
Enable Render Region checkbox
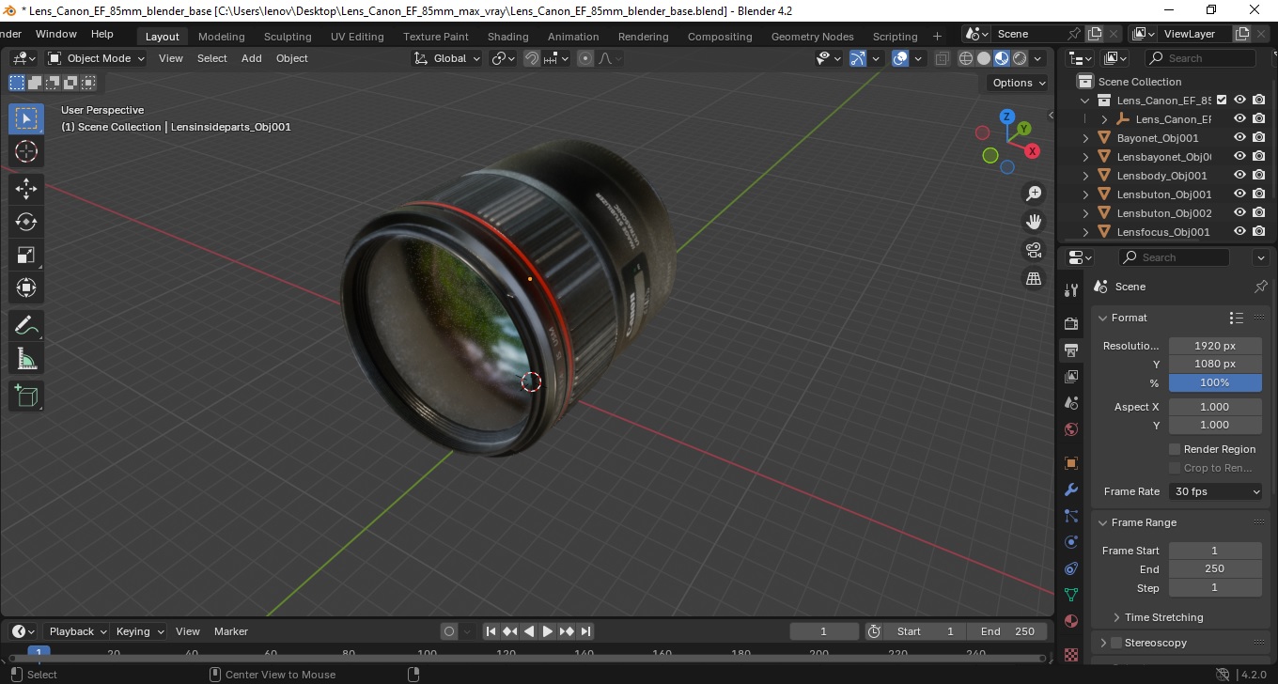coord(1175,449)
